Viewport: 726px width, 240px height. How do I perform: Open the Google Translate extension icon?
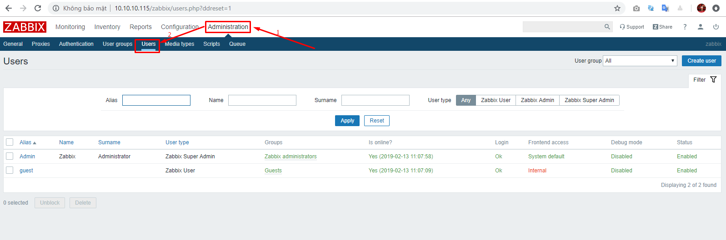click(x=665, y=8)
